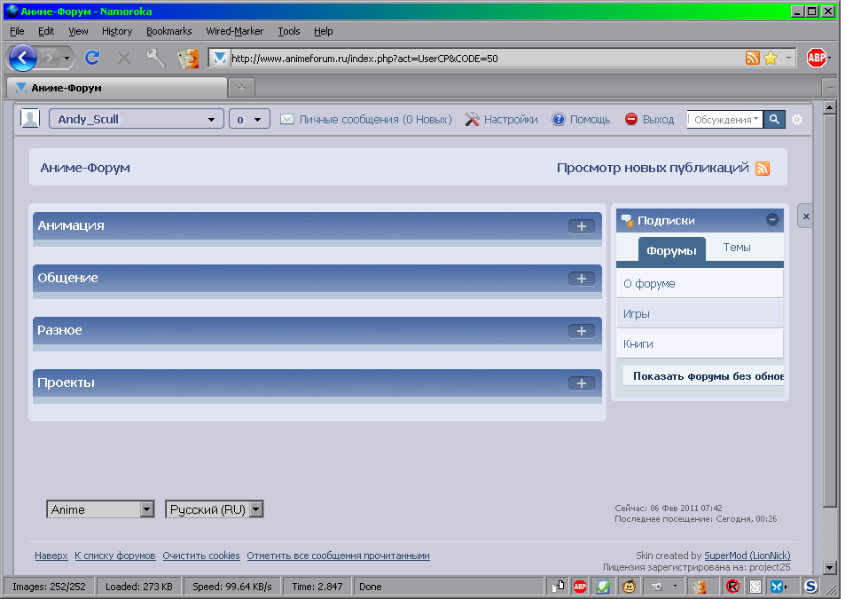This screenshot has width=853, height=599.
Task: Click the forum search magnifier button
Action: [774, 120]
